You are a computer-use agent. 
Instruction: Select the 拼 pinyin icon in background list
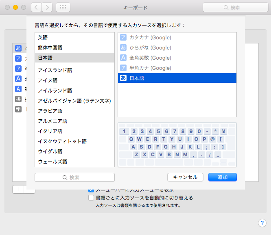(18, 99)
